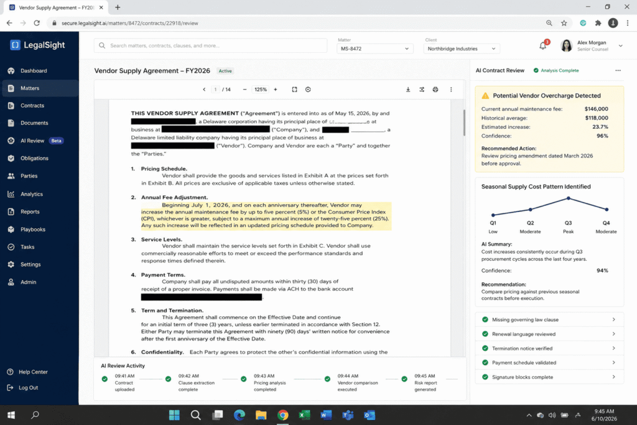Expand the Alex Morgan account menu chevron
This screenshot has width=637, height=425.
620,46
